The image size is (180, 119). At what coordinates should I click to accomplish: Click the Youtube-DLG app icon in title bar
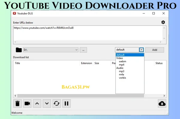(14, 13)
